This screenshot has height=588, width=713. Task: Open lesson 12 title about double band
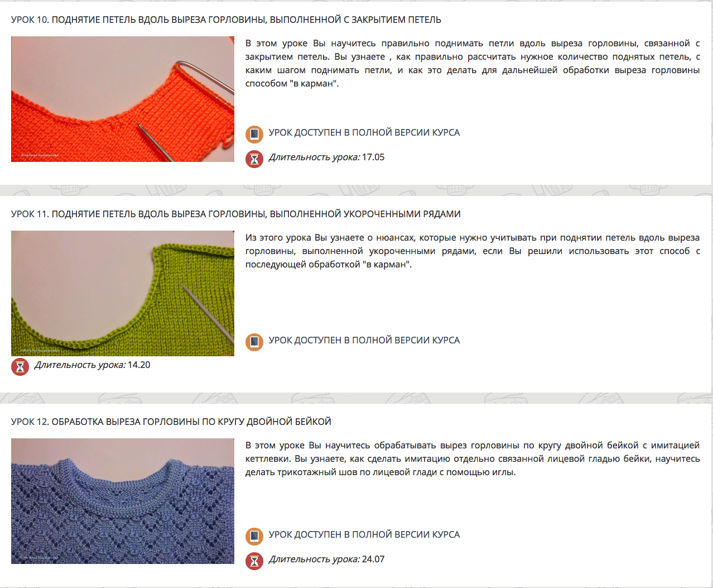click(x=171, y=422)
